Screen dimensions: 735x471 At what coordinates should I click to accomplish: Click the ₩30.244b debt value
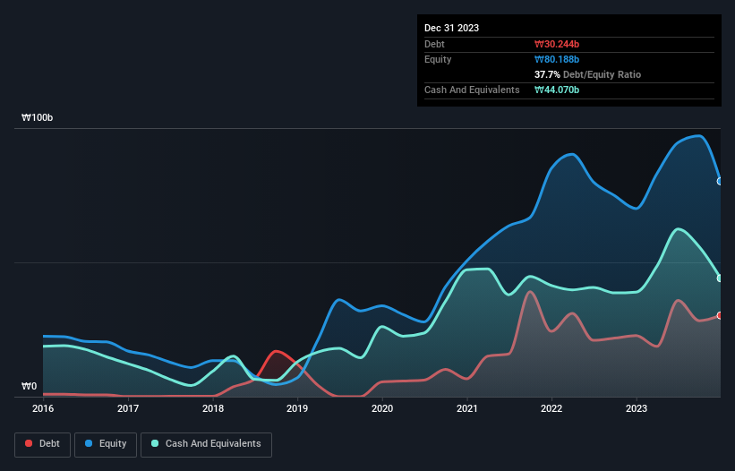click(557, 44)
